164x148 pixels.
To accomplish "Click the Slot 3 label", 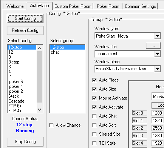I will (139, 136).
